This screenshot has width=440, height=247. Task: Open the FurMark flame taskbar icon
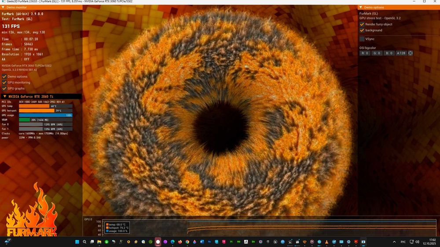pos(356,242)
